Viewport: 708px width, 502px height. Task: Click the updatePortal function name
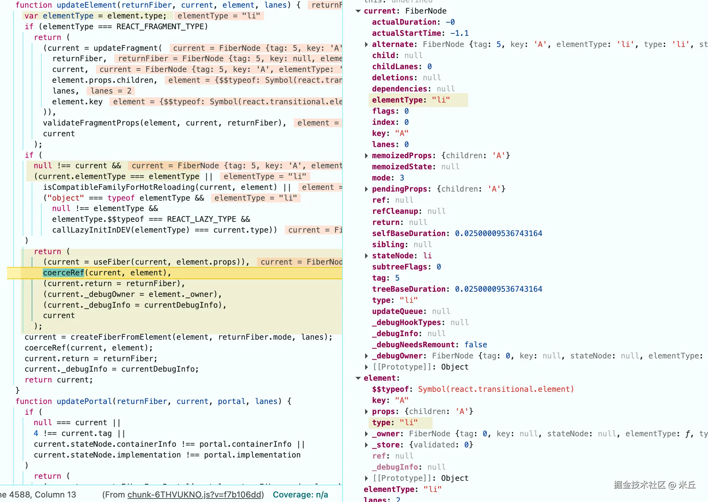pyautogui.click(x=84, y=401)
